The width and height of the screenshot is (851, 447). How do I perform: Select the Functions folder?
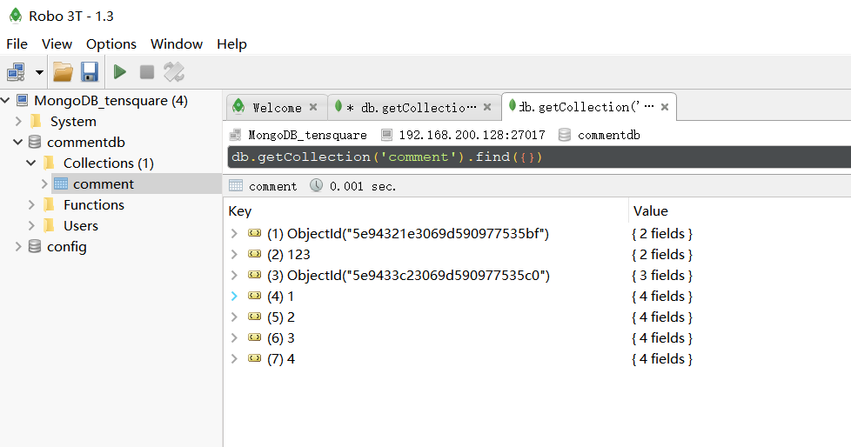[x=94, y=204]
